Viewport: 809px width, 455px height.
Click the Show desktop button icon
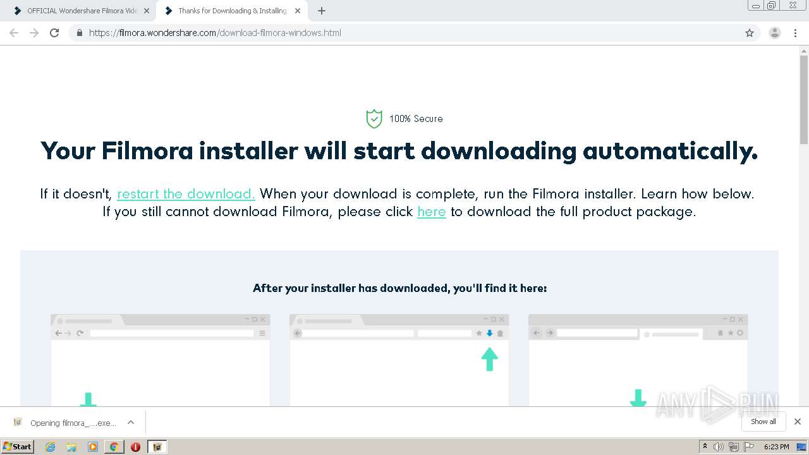[x=801, y=447]
